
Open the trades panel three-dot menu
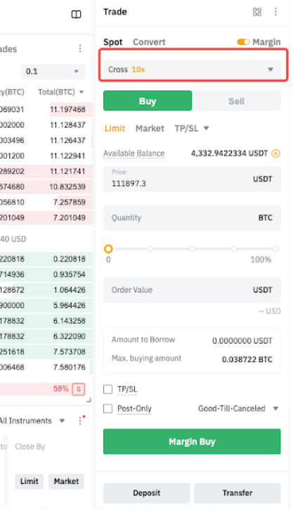click(x=80, y=48)
